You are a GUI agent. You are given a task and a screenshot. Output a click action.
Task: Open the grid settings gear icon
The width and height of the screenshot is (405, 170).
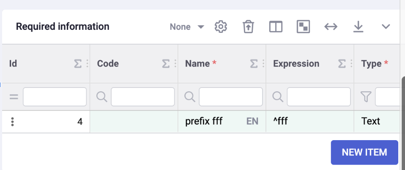(x=221, y=27)
